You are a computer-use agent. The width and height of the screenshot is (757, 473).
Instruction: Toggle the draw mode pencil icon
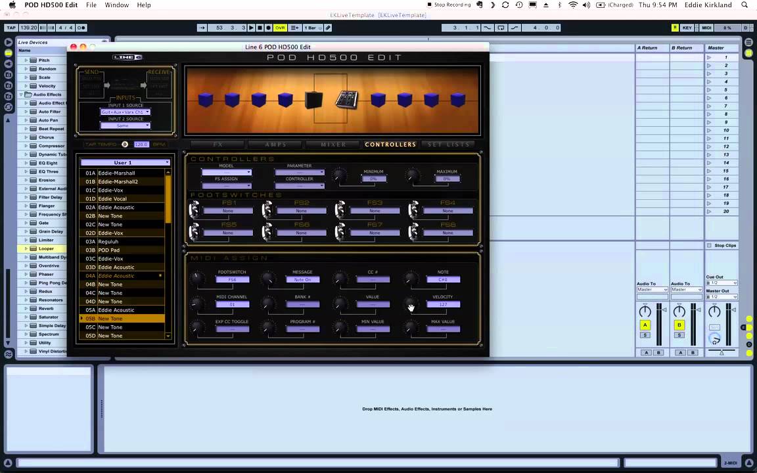tap(329, 28)
